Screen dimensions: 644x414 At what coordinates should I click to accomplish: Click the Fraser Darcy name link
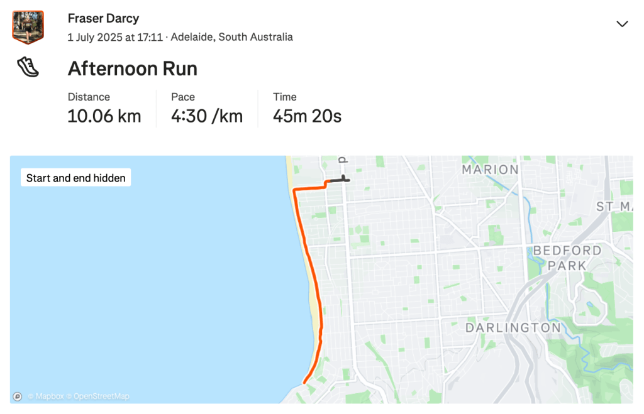click(x=103, y=18)
